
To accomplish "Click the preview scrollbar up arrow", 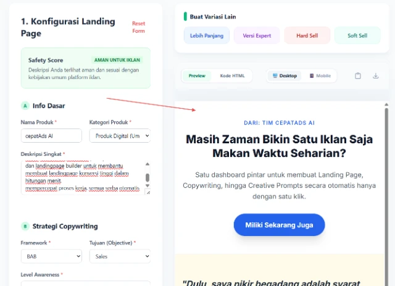I will tap(386, 104).
